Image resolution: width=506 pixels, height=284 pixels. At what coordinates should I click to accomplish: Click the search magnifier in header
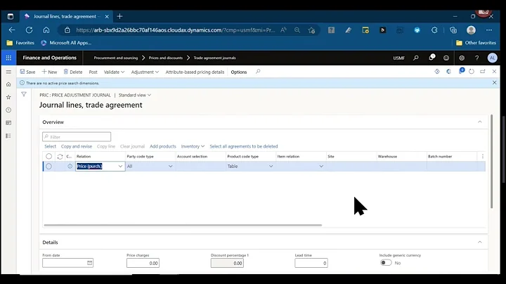click(x=415, y=58)
